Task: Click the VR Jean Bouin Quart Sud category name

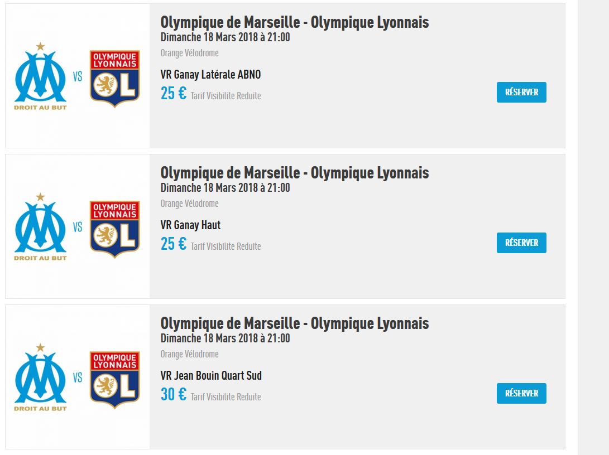Action: 211,376
